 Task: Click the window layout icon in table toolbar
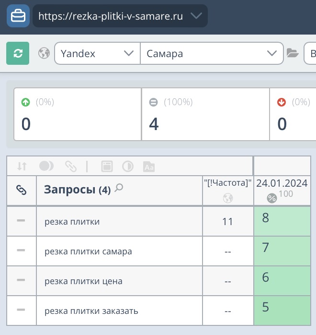click(x=106, y=167)
